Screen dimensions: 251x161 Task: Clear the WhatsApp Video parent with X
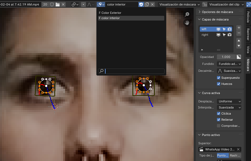[238, 149]
